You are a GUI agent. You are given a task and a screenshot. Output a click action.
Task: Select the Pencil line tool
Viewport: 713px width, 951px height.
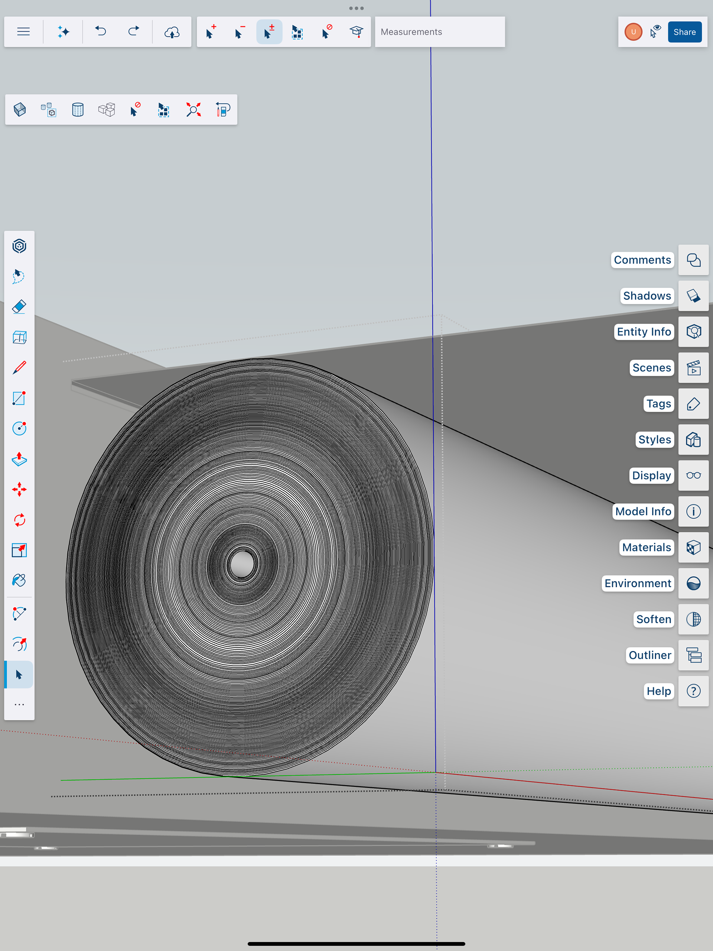pyautogui.click(x=19, y=368)
